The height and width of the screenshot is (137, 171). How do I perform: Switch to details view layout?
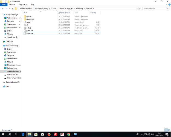pos(166,130)
